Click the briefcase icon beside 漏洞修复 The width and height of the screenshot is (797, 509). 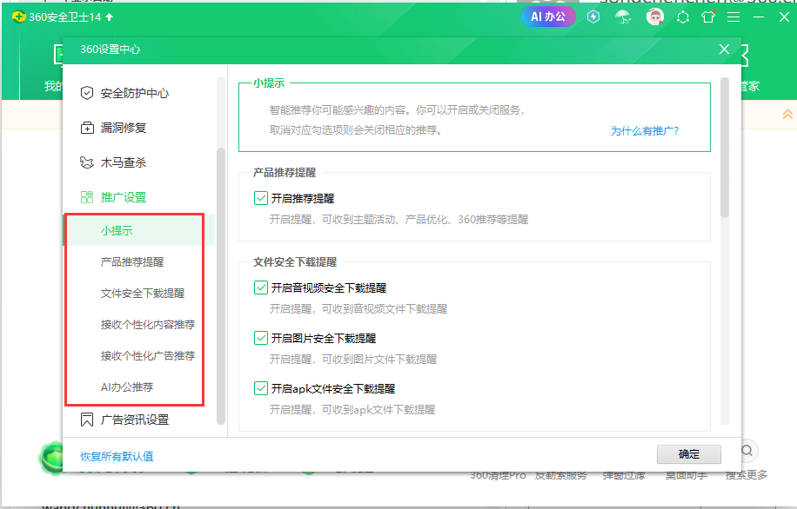(87, 128)
